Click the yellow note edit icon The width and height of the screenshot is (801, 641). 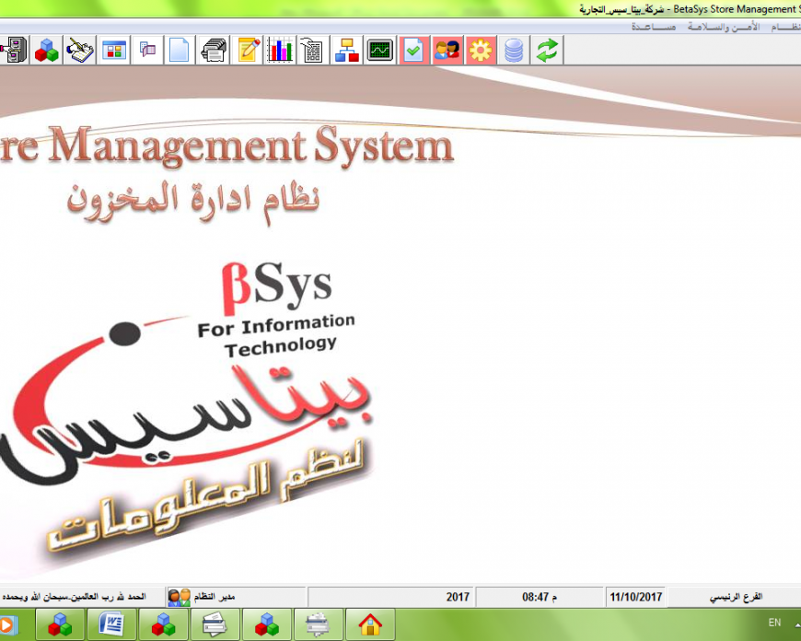tap(246, 51)
